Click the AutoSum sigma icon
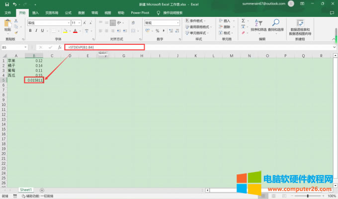Image resolution: width=338 pixels, height=199 pixels. pyautogui.click(x=243, y=21)
